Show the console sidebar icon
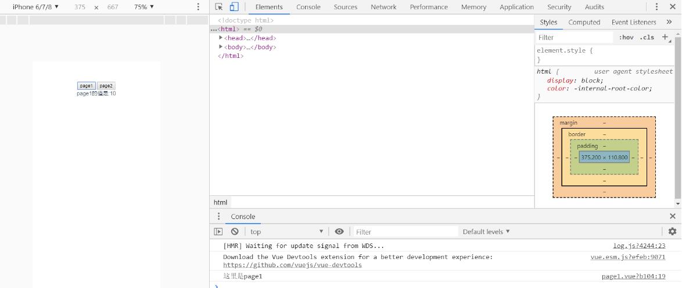This screenshot has width=682, height=288. pyautogui.click(x=218, y=231)
